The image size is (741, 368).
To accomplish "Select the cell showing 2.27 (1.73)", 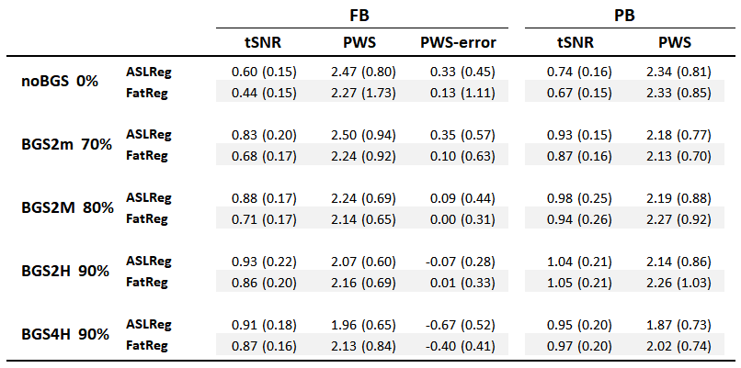I will (x=359, y=91).
